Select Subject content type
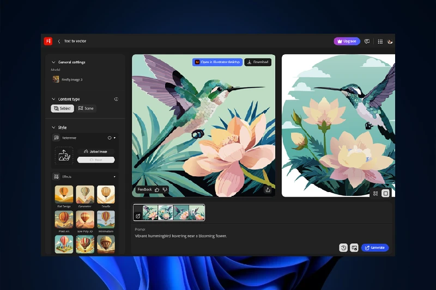 pos(62,108)
